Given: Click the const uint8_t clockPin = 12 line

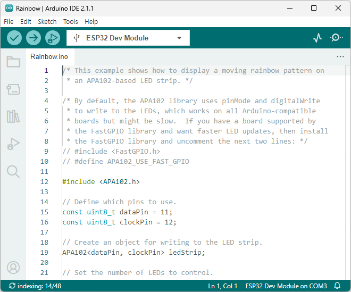Looking at the screenshot, I should [x=119, y=222].
